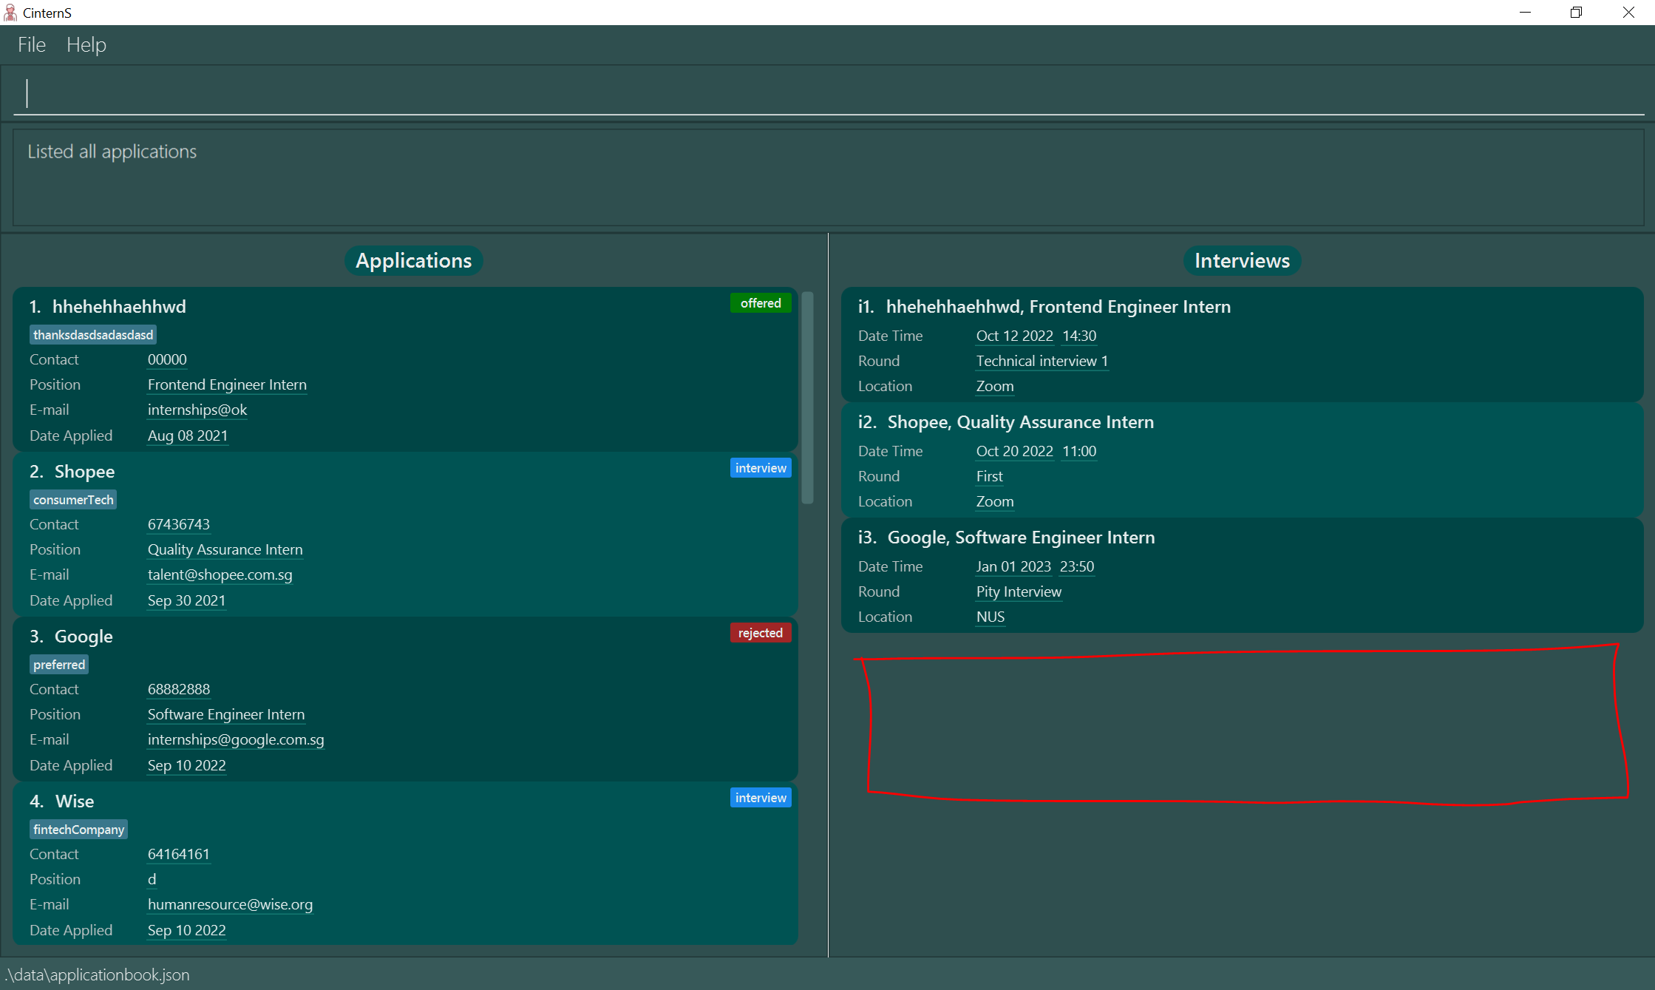This screenshot has height=990, width=1655.
Task: Open the Help menu
Action: (86, 45)
